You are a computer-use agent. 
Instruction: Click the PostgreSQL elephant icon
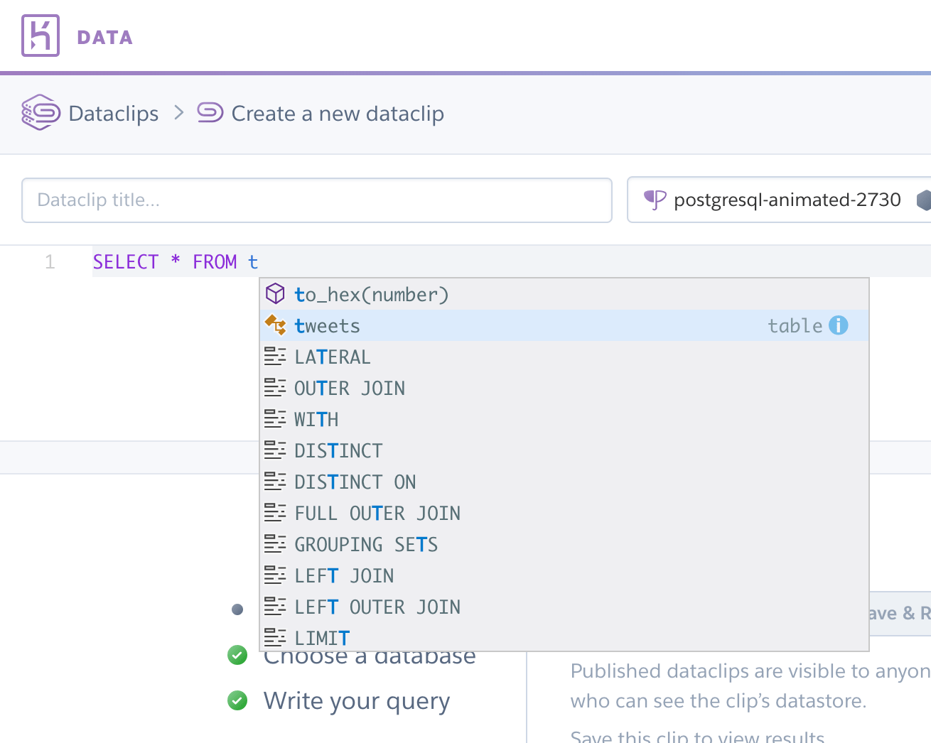pyautogui.click(x=655, y=200)
